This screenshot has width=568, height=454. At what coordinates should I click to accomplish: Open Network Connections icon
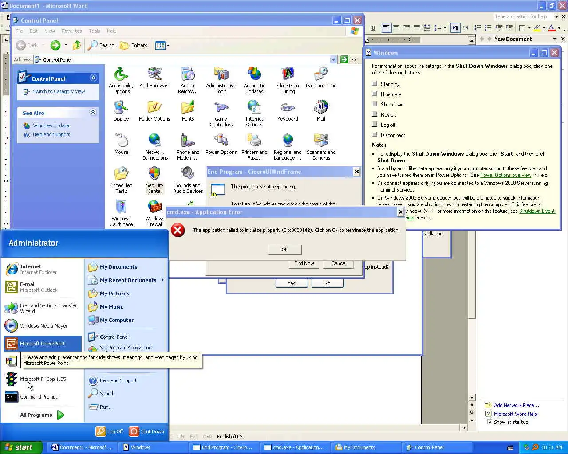click(154, 147)
